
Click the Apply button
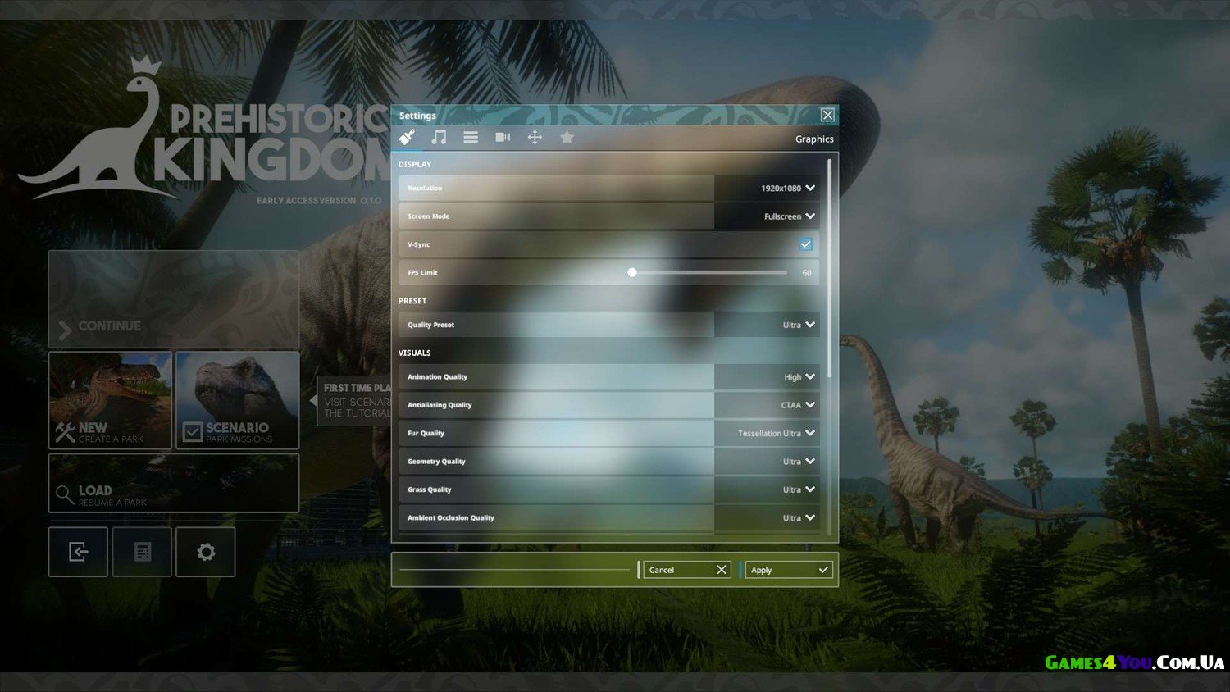(x=789, y=570)
